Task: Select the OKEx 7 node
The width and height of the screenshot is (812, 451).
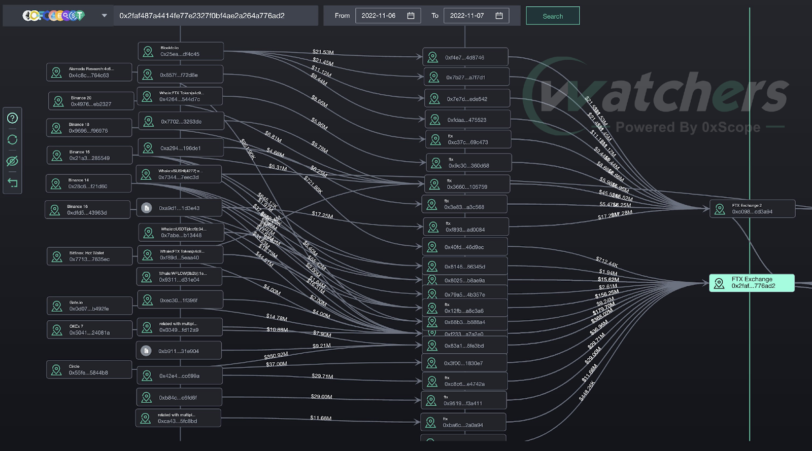Action: pyautogui.click(x=90, y=329)
